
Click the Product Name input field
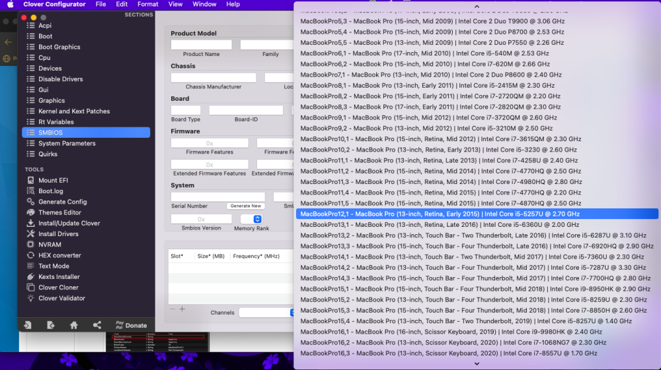pos(202,45)
